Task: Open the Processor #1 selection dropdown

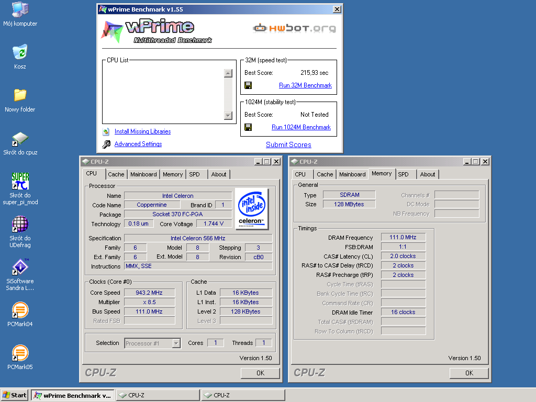Action: [x=176, y=343]
